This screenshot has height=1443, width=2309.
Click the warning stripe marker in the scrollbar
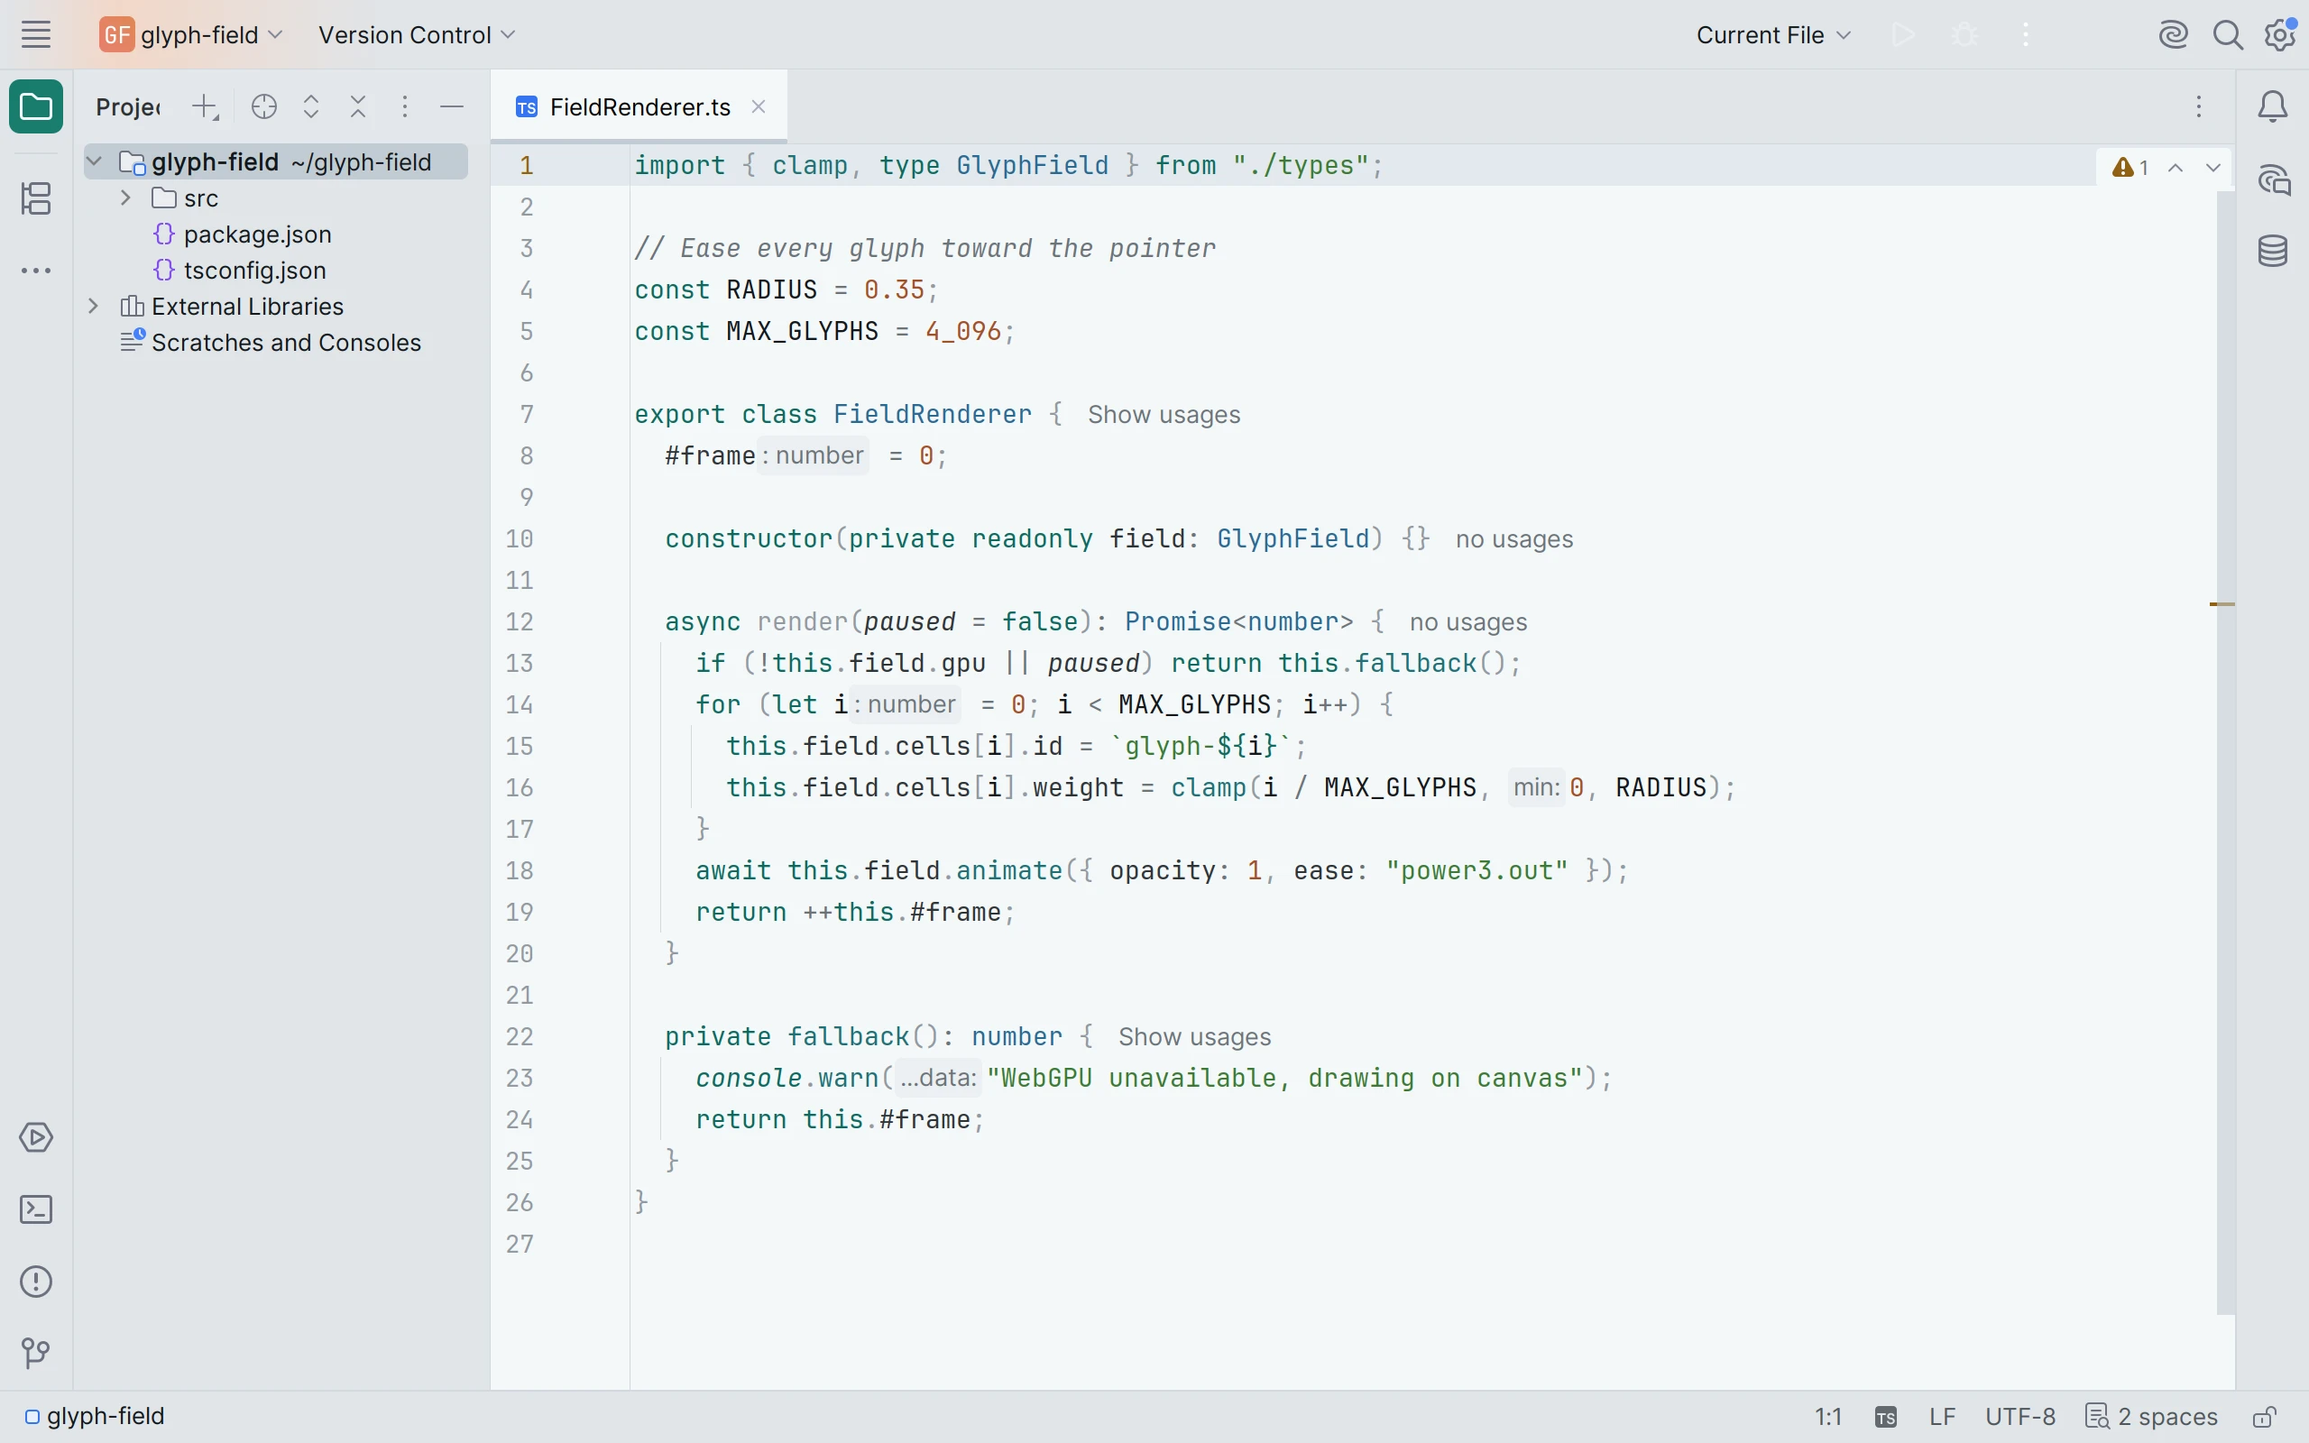[x=2222, y=604]
